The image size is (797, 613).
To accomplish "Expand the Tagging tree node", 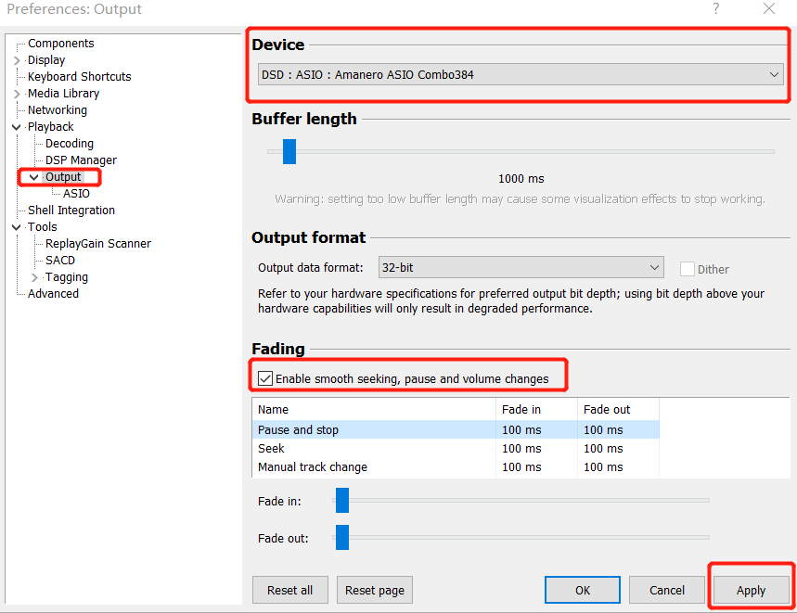I will (34, 277).
